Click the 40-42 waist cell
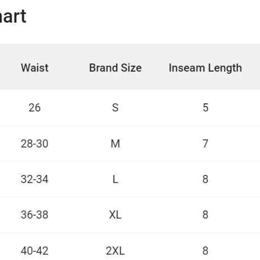The width and height of the screenshot is (260, 260). point(35,251)
